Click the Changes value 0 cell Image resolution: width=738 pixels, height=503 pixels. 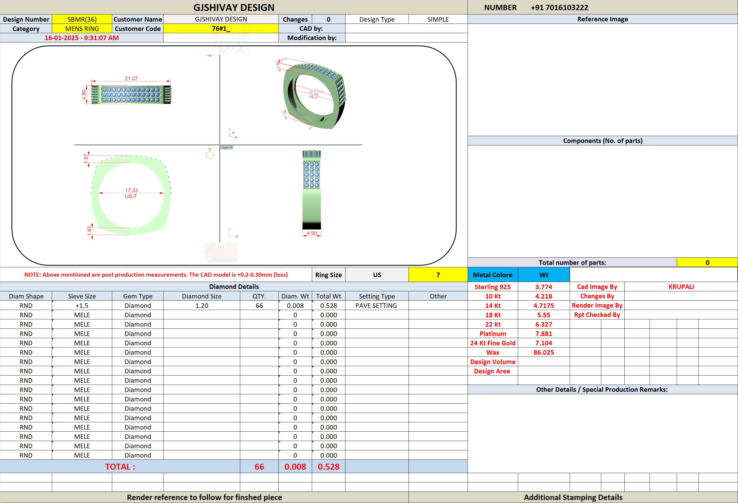pyautogui.click(x=328, y=19)
